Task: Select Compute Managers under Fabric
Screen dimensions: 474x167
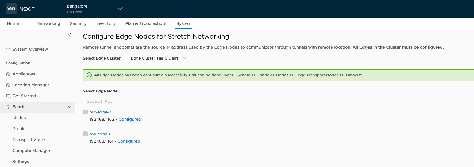Action: [32, 151]
